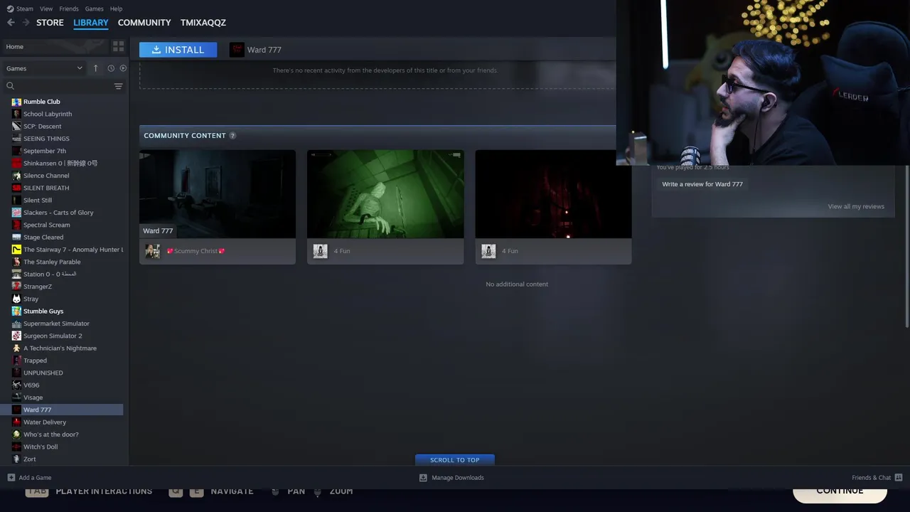910x512 pixels.
Task: Open the Ward 777 dark hallway screenshot
Action: (x=218, y=194)
